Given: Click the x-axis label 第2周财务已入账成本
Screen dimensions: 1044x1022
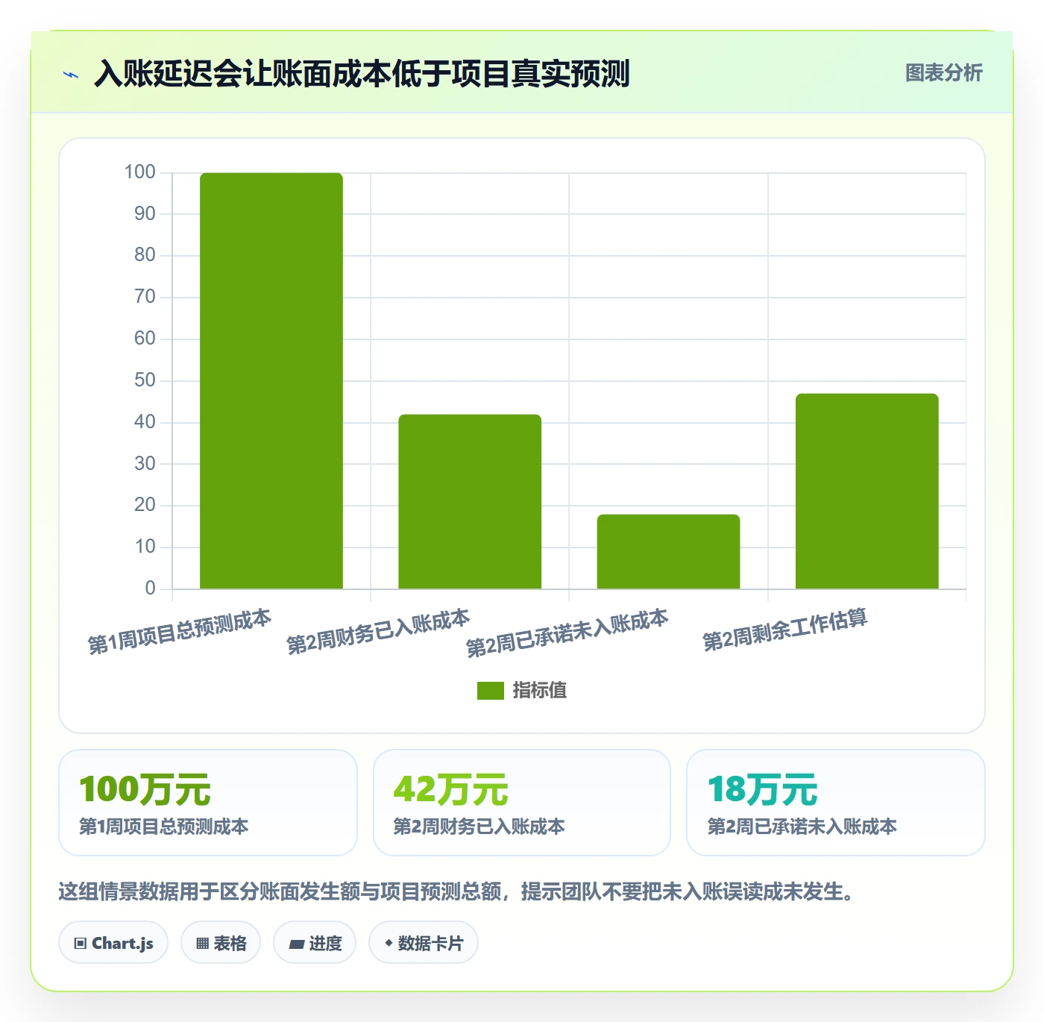Looking at the screenshot, I should coord(378,631).
